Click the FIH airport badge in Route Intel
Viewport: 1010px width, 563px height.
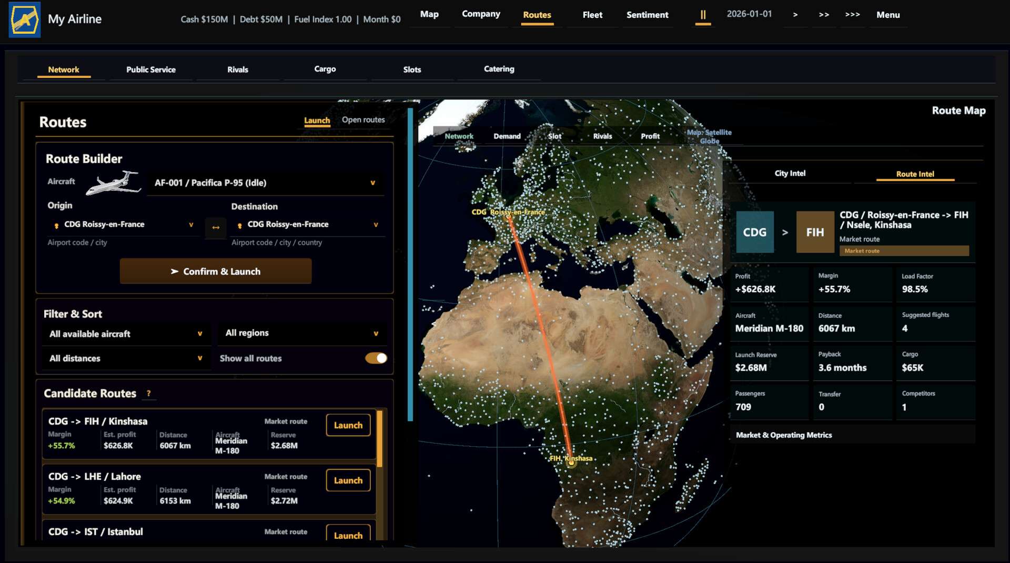(815, 232)
